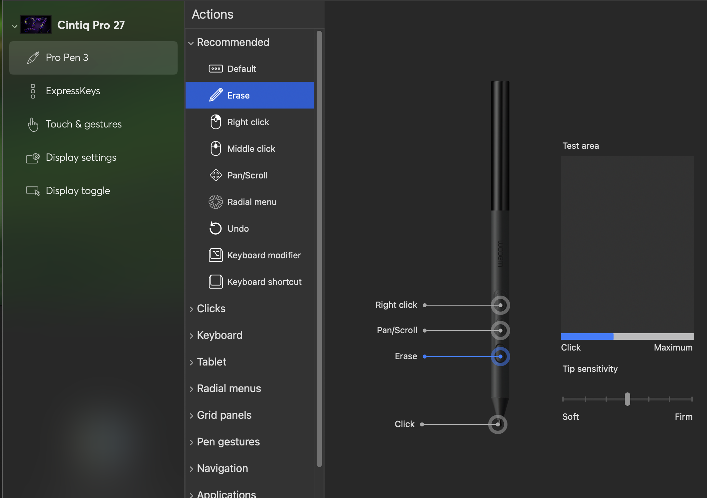This screenshot has width=707, height=498.
Task: Open Display settings in the sidebar
Action: [93, 158]
